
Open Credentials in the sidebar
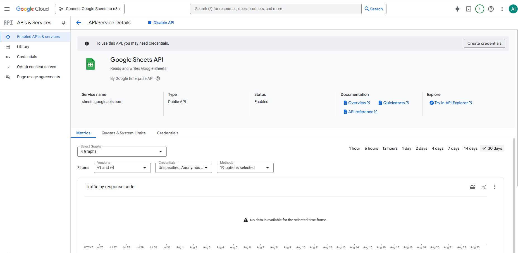point(35,57)
